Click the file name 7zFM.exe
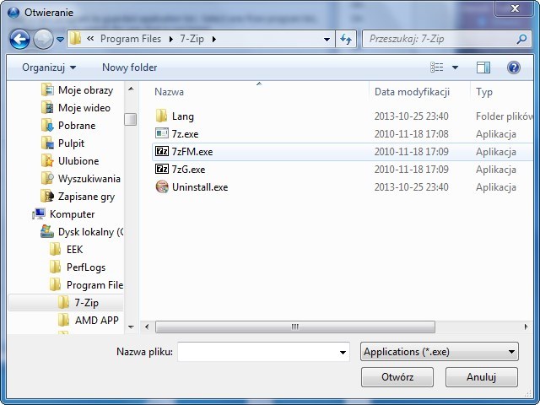 pyautogui.click(x=192, y=152)
